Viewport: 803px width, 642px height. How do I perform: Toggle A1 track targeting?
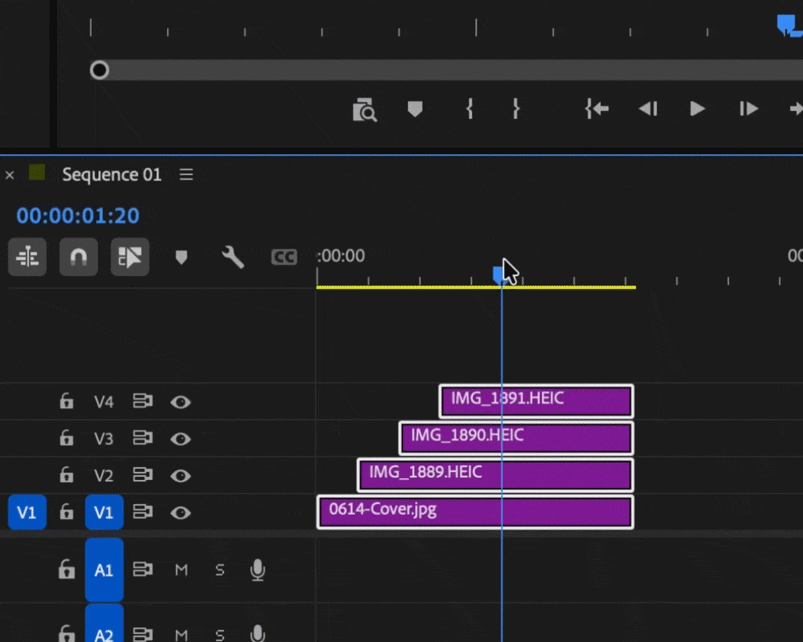104,570
